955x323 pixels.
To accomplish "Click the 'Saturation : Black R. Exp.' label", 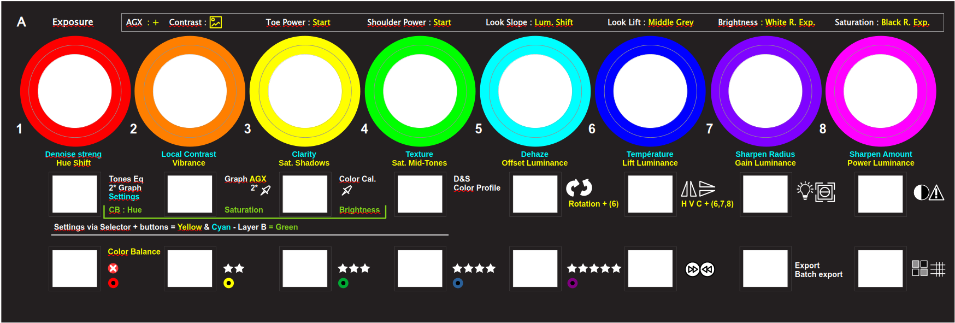I will pos(882,22).
